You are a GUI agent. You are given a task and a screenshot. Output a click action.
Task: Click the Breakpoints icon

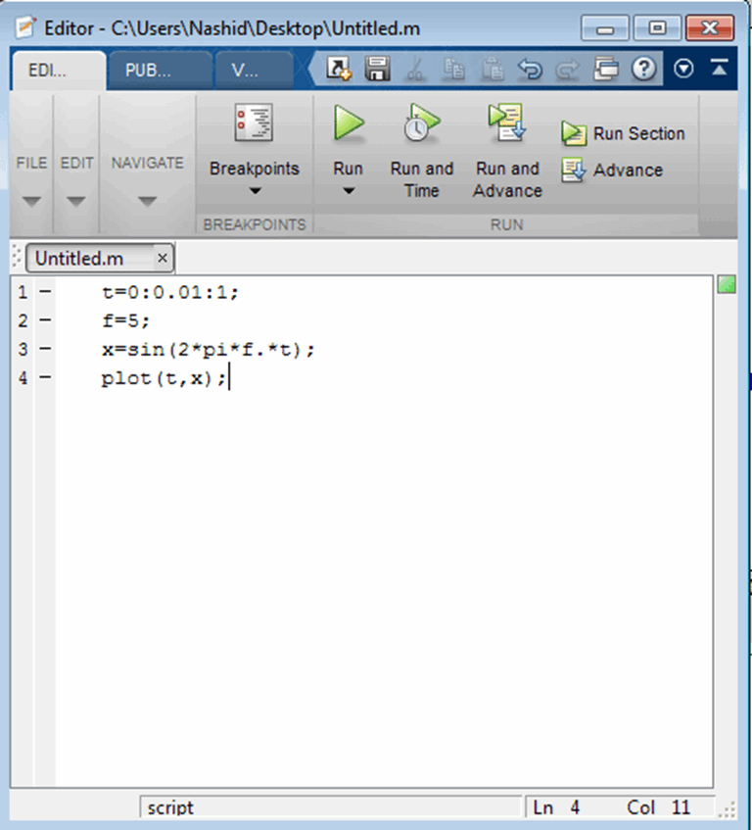(254, 124)
